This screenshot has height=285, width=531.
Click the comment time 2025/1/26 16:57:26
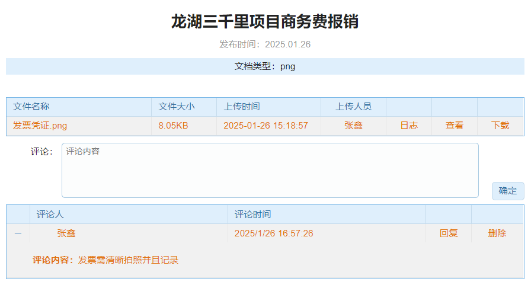pyautogui.click(x=274, y=233)
